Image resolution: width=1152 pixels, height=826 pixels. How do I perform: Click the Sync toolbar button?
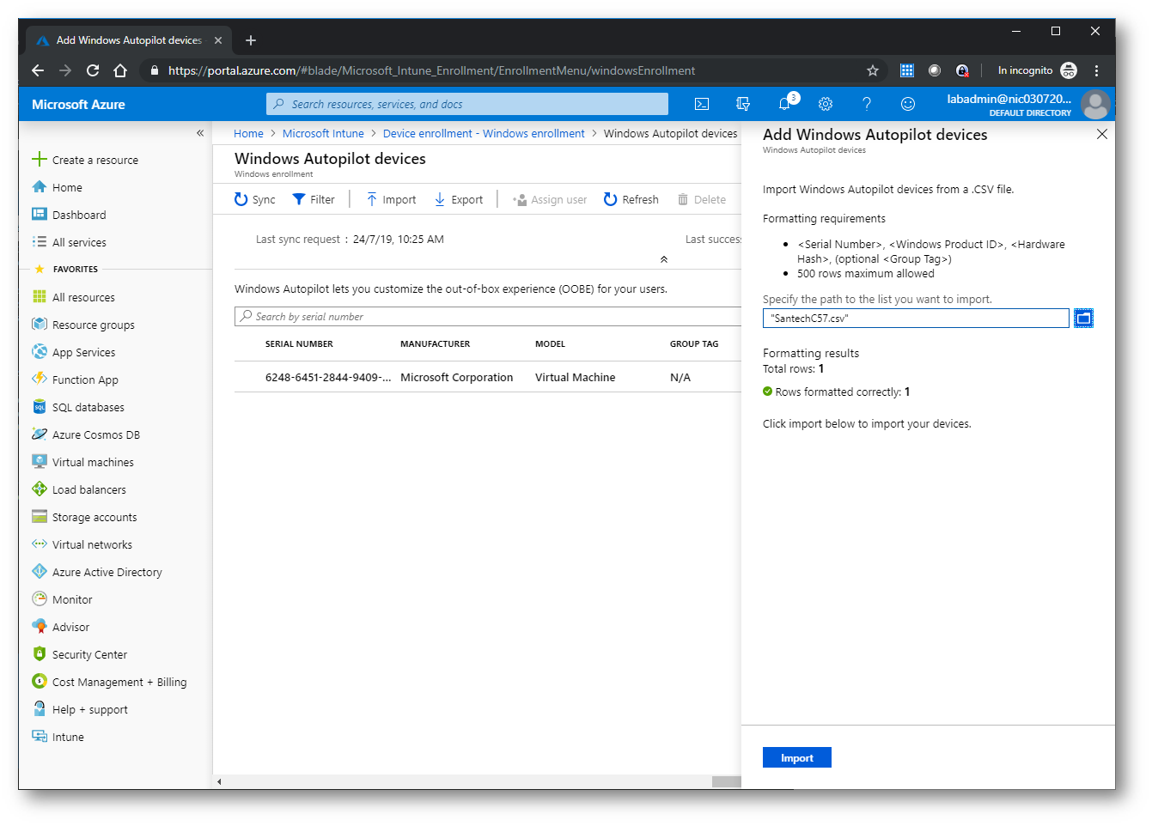tap(255, 199)
